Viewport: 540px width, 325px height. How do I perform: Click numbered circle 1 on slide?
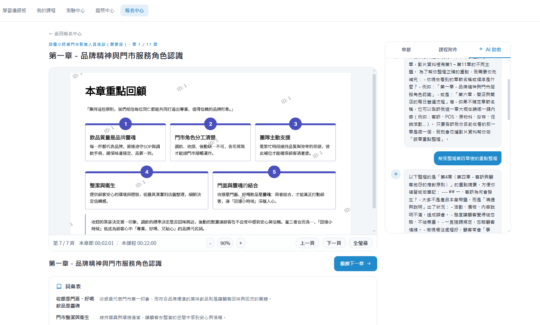click(x=126, y=124)
